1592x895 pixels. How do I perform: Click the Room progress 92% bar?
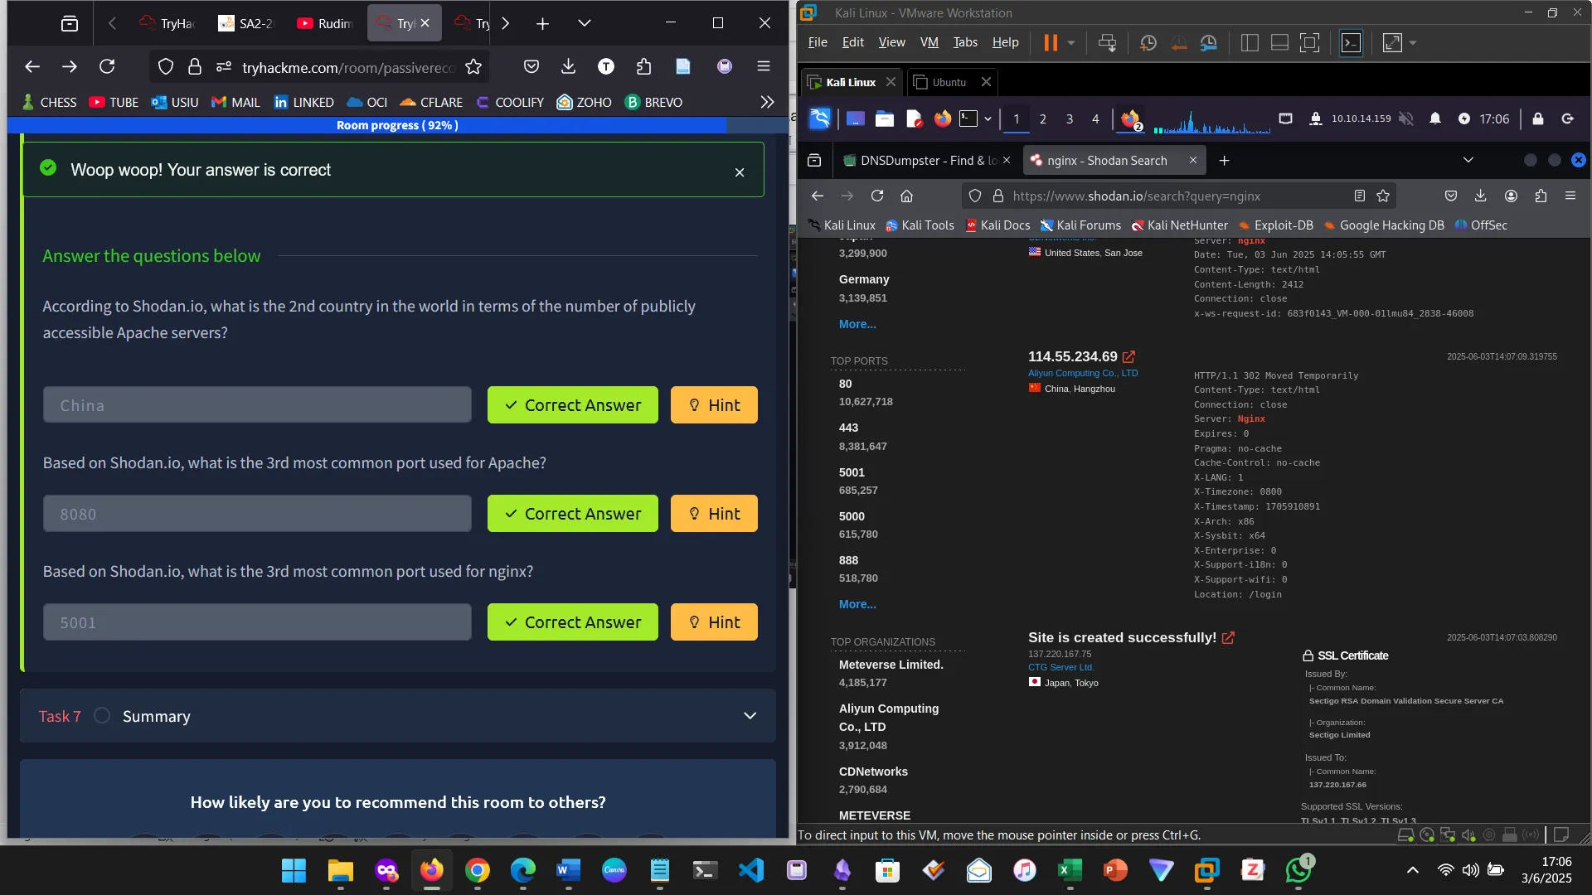(397, 125)
